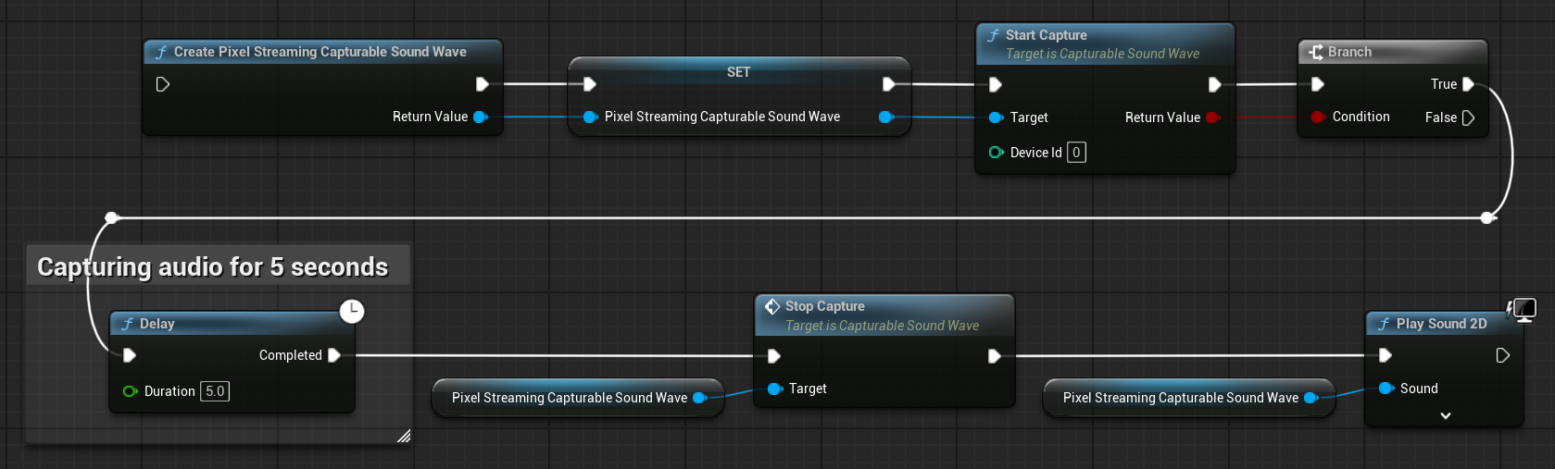Click the Create node's blue Return Value pin
Viewport: 1555px width, 469px height.
click(x=480, y=117)
